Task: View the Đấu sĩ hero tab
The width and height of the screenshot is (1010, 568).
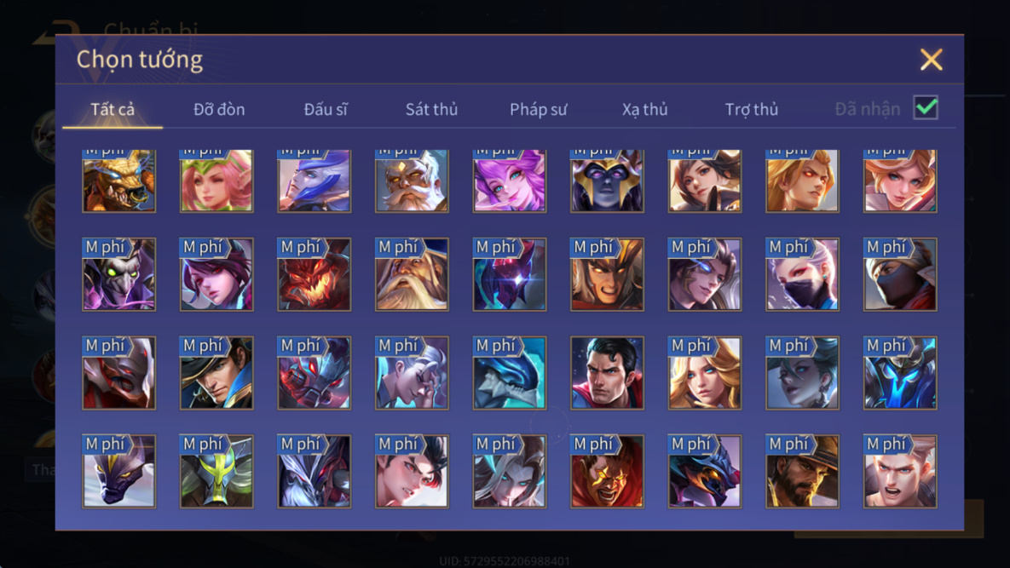Action: pos(326,109)
